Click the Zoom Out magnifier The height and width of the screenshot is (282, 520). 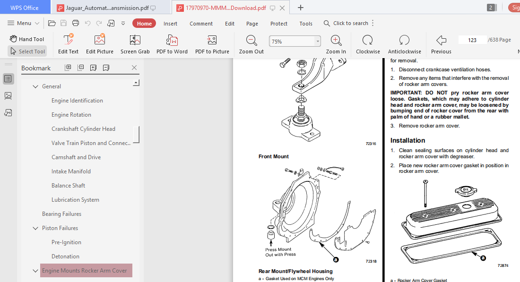[251, 44]
